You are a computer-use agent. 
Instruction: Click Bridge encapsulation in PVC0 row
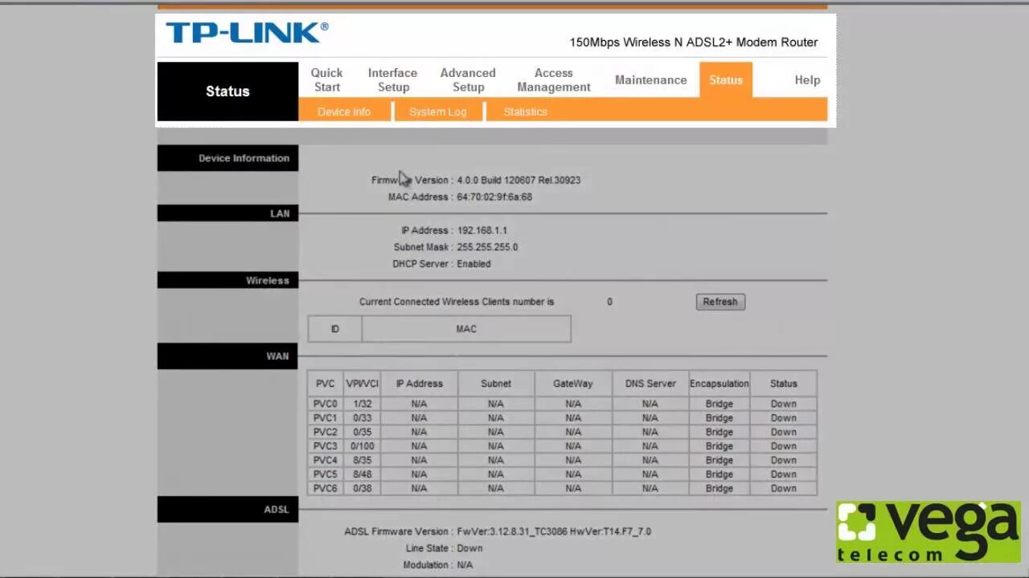coord(719,404)
